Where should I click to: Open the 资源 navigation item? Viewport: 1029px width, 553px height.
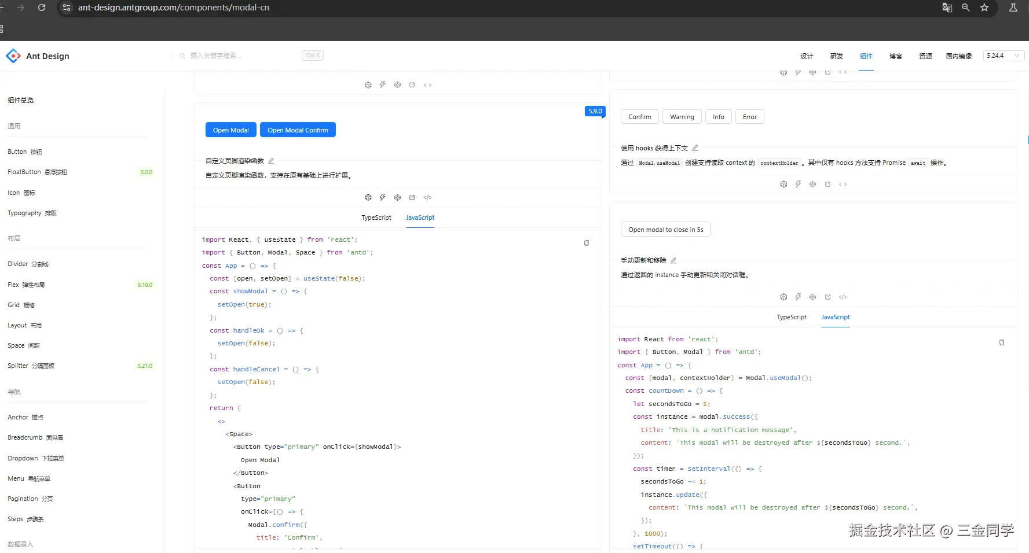coord(925,56)
